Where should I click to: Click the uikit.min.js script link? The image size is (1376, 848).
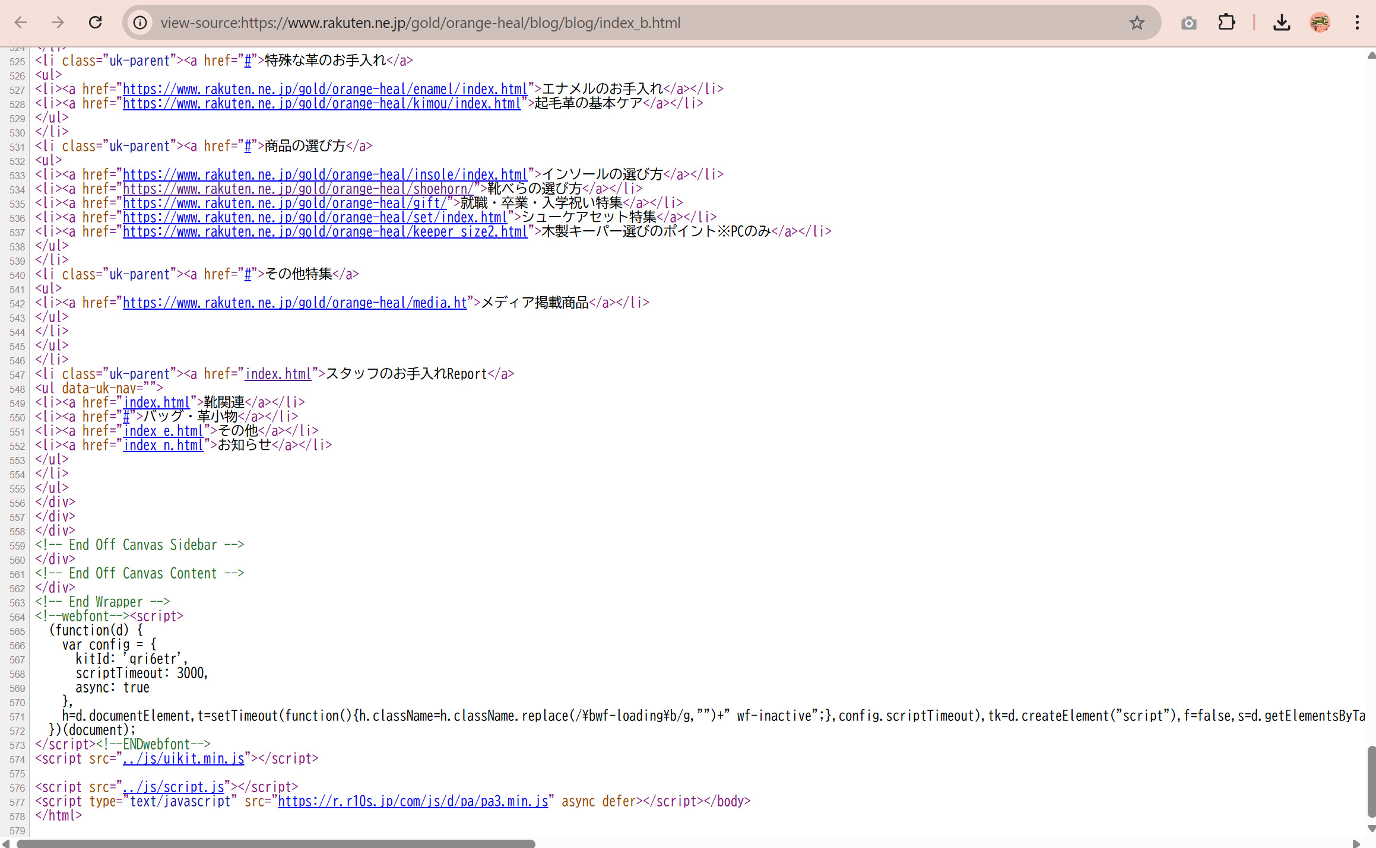(183, 758)
